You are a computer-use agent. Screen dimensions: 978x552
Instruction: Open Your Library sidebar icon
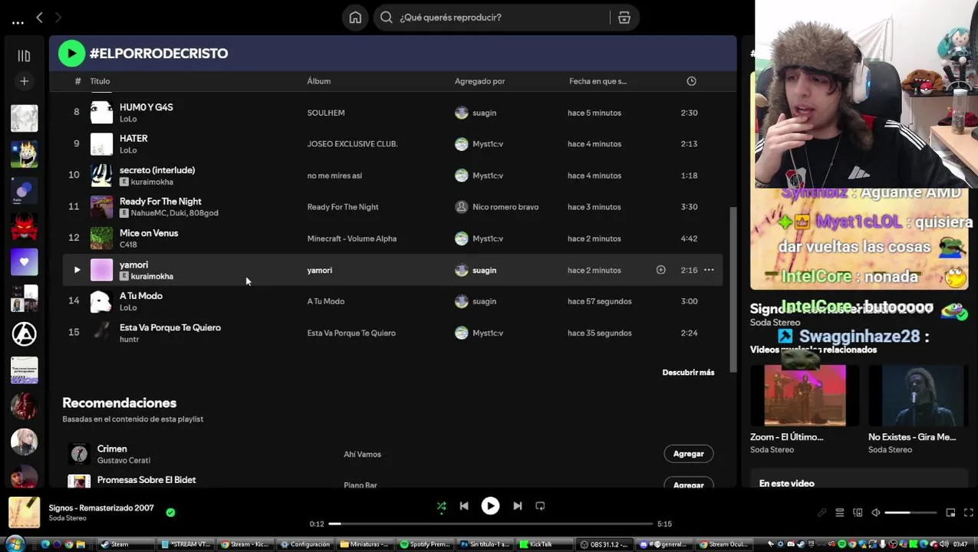coord(24,56)
